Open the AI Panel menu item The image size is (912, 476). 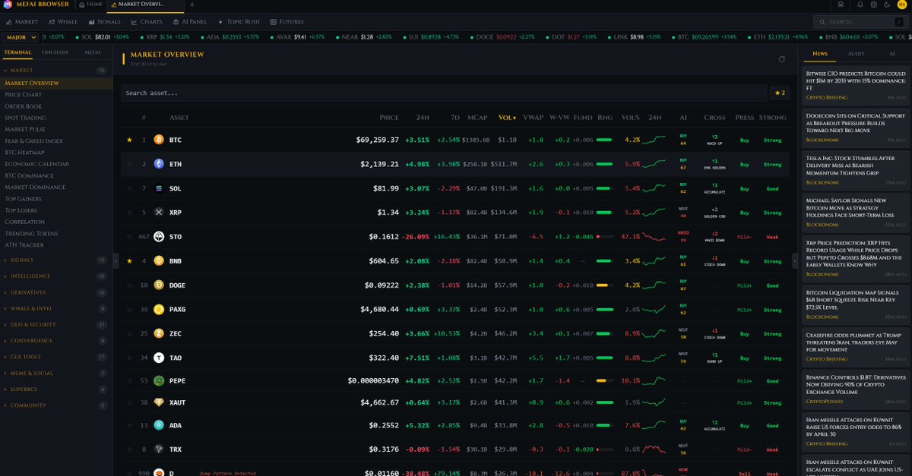[188, 22]
